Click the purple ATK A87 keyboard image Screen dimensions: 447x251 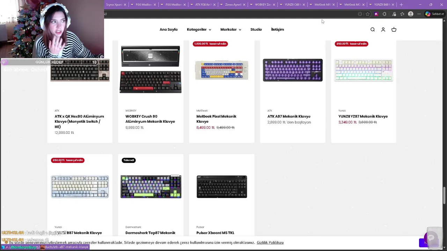point(293,70)
